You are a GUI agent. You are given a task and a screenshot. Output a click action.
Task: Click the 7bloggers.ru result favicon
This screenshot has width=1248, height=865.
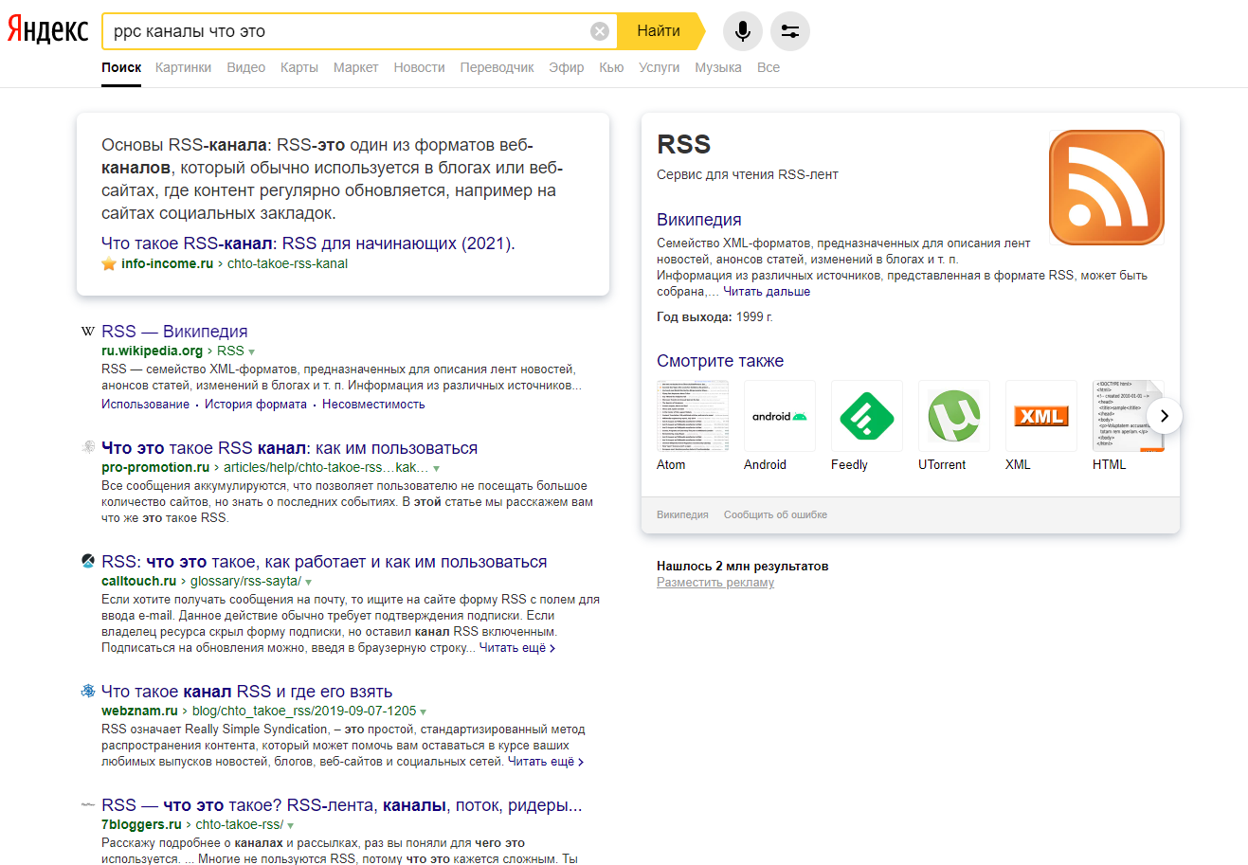click(88, 804)
